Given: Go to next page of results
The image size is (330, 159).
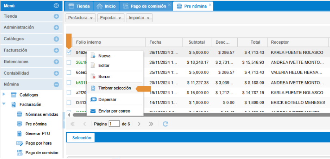Looking at the screenshot, I should (139, 124).
